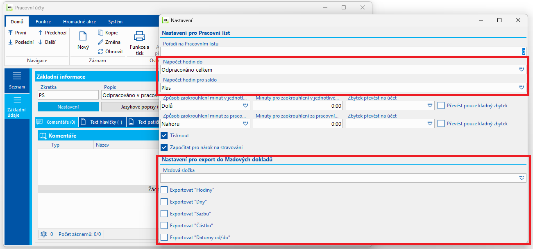
Task: Click the Nastavení button in Základní informace
Action: [x=68, y=106]
